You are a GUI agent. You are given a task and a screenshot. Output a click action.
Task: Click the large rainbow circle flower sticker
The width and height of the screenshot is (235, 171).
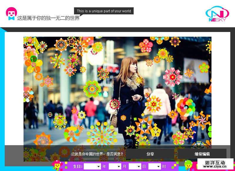(186, 107)
